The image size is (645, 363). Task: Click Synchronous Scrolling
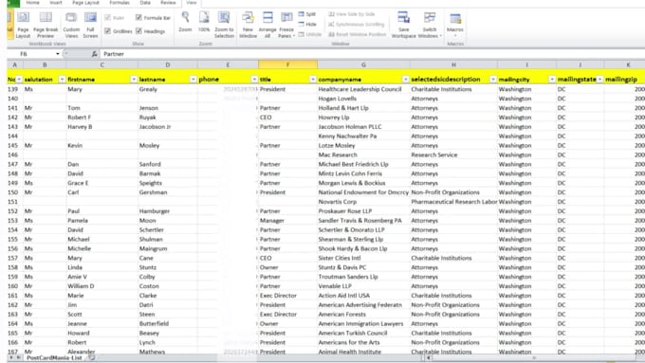(x=357, y=25)
